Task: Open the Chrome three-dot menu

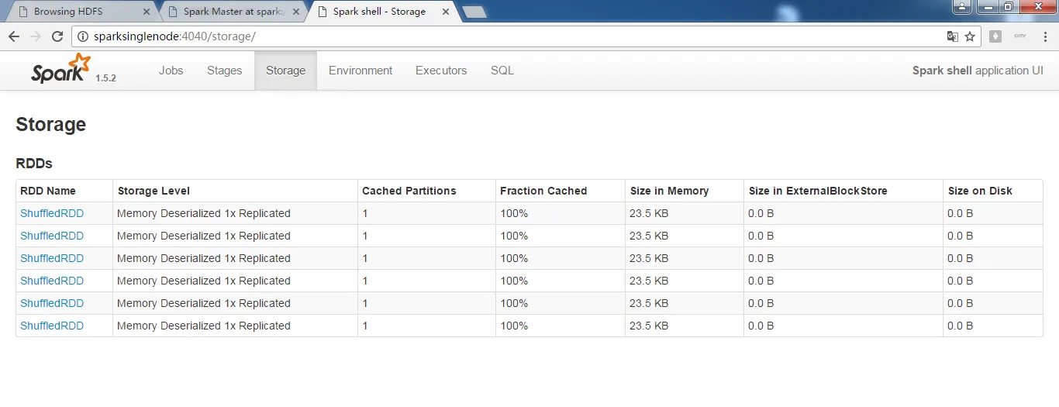Action: point(1045,36)
